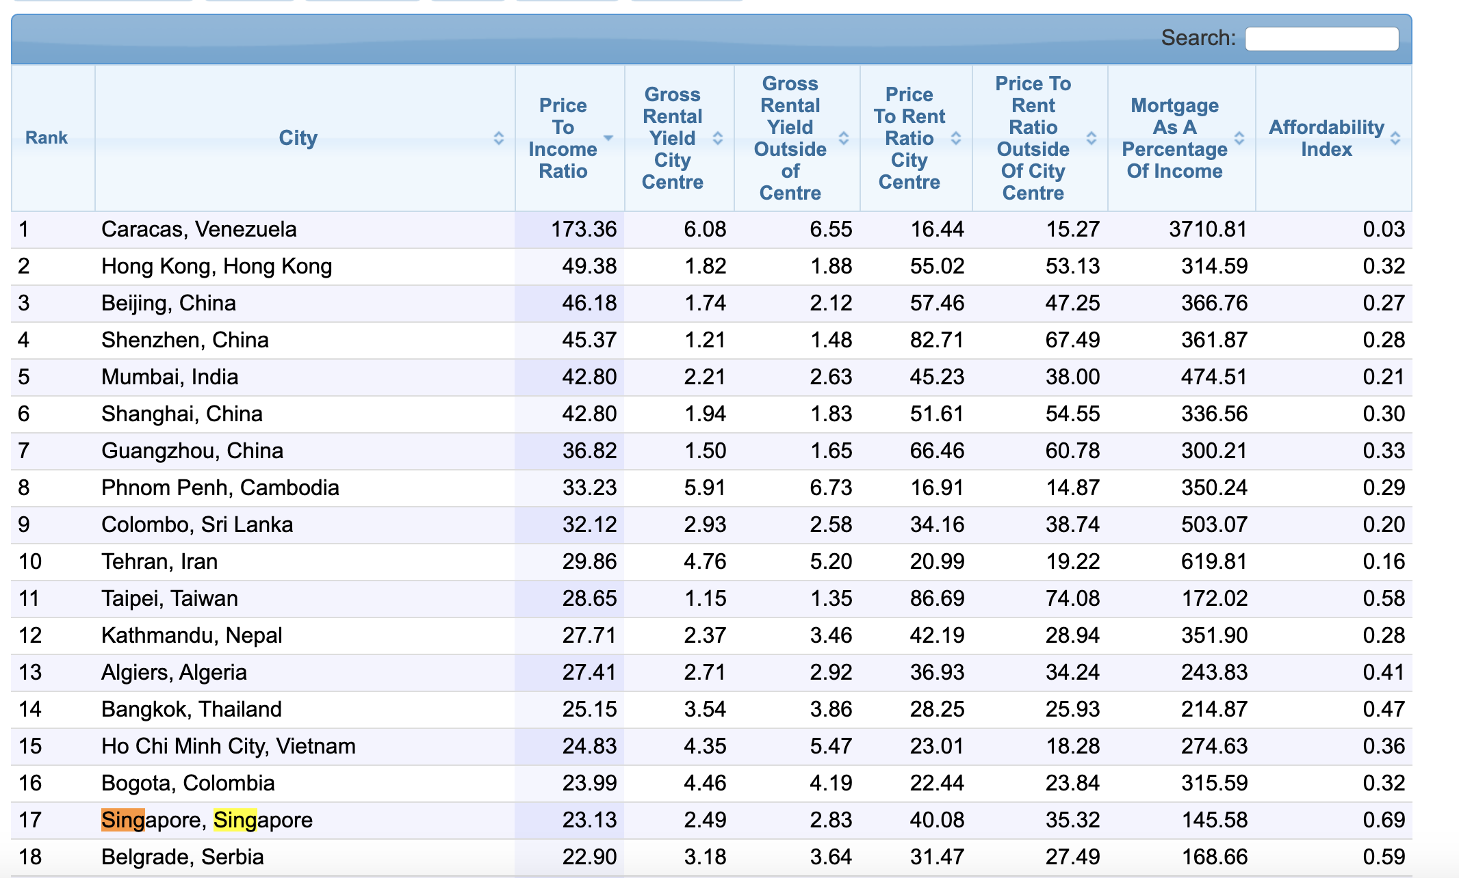Click on Bangkok, Thailand
Screen dimensions: 1459x878
click(x=192, y=709)
